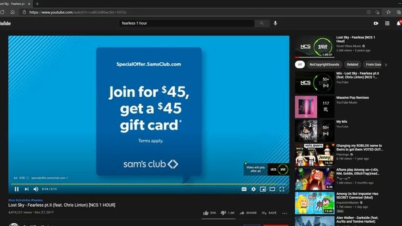Open 'Massive Pop Remixes' playlist thumbnail
402x226 pixels.
314,107
